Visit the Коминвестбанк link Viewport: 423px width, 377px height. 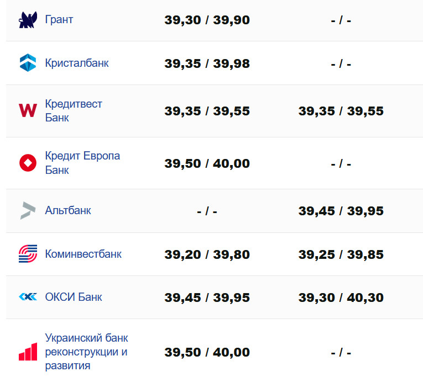(x=83, y=254)
